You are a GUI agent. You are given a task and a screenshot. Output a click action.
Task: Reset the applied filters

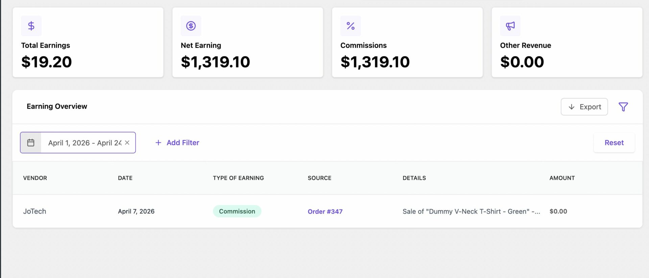point(614,143)
